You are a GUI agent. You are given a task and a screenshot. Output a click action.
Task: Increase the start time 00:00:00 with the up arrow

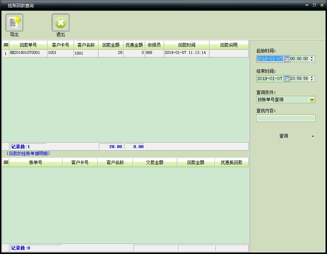[312, 57]
